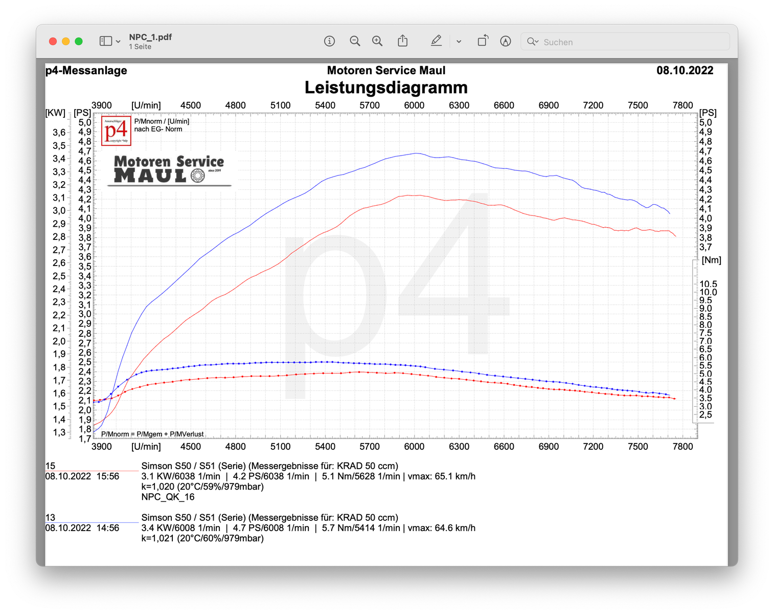This screenshot has width=774, height=614.
Task: Expand the highlight color options chevron
Action: click(x=459, y=41)
